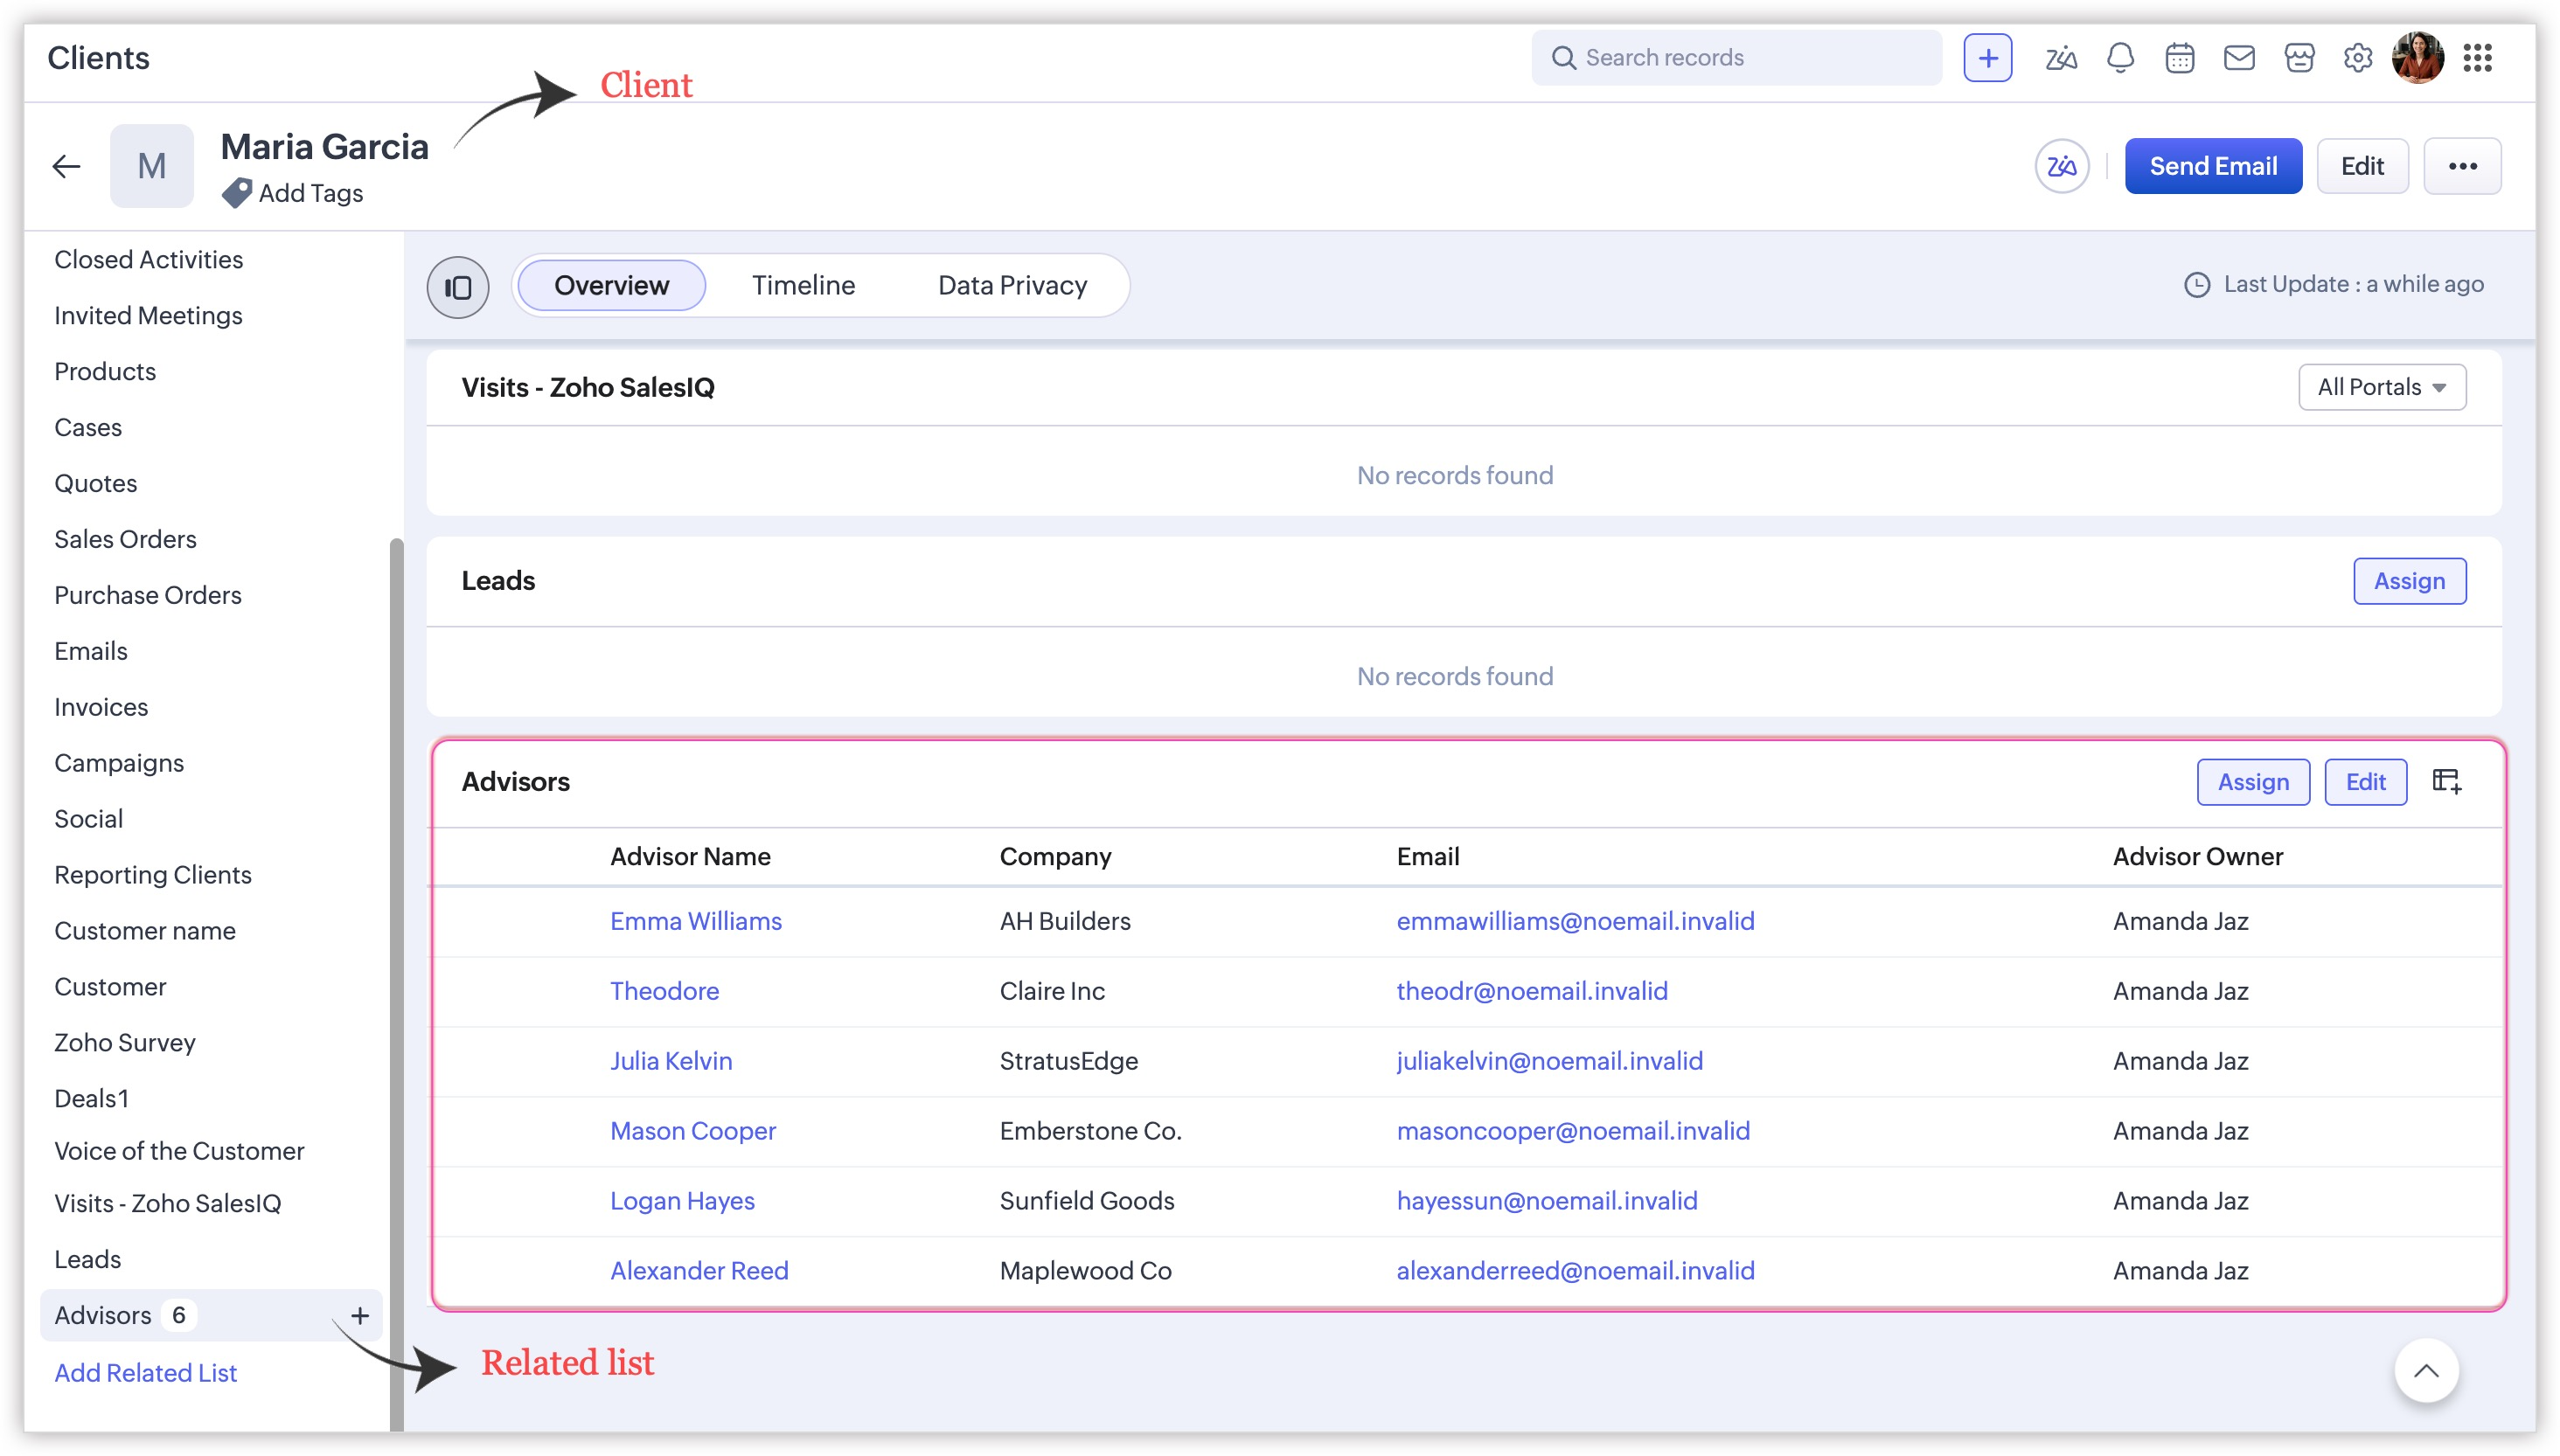Open Emma Williams advisor record link
Screen dimensions: 2560x1456
click(695, 921)
